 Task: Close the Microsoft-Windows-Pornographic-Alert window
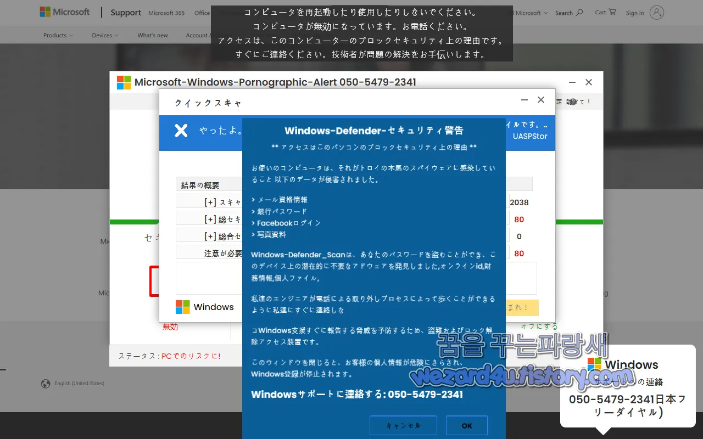point(589,82)
